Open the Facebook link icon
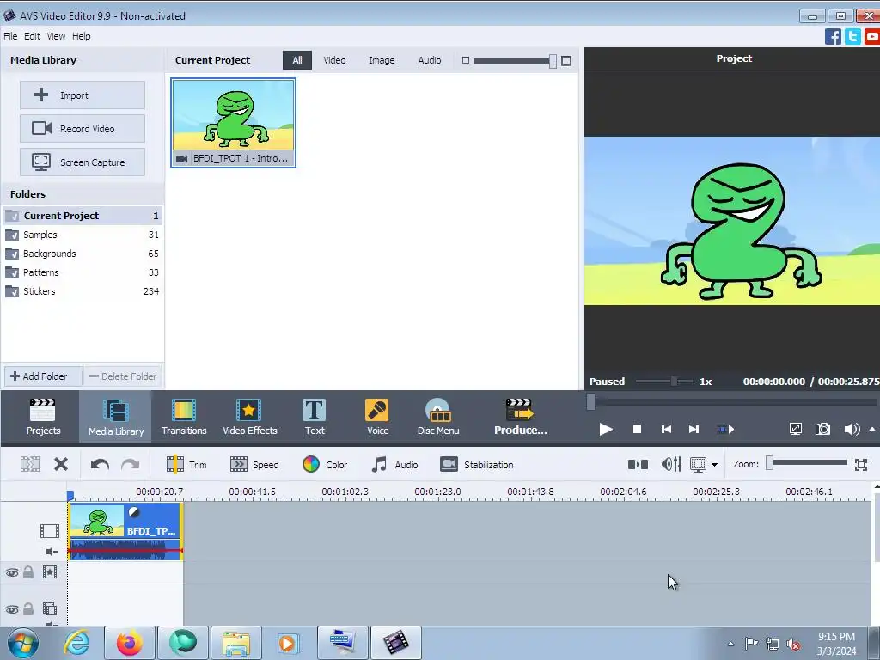The width and height of the screenshot is (880, 660). tap(833, 36)
